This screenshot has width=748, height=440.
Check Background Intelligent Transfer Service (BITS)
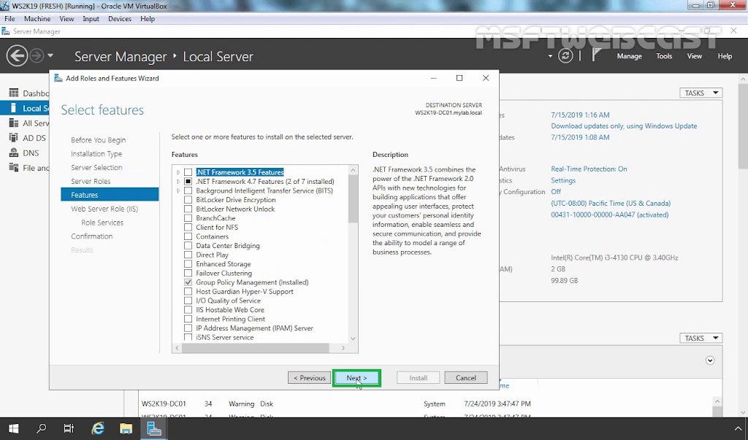pos(188,190)
